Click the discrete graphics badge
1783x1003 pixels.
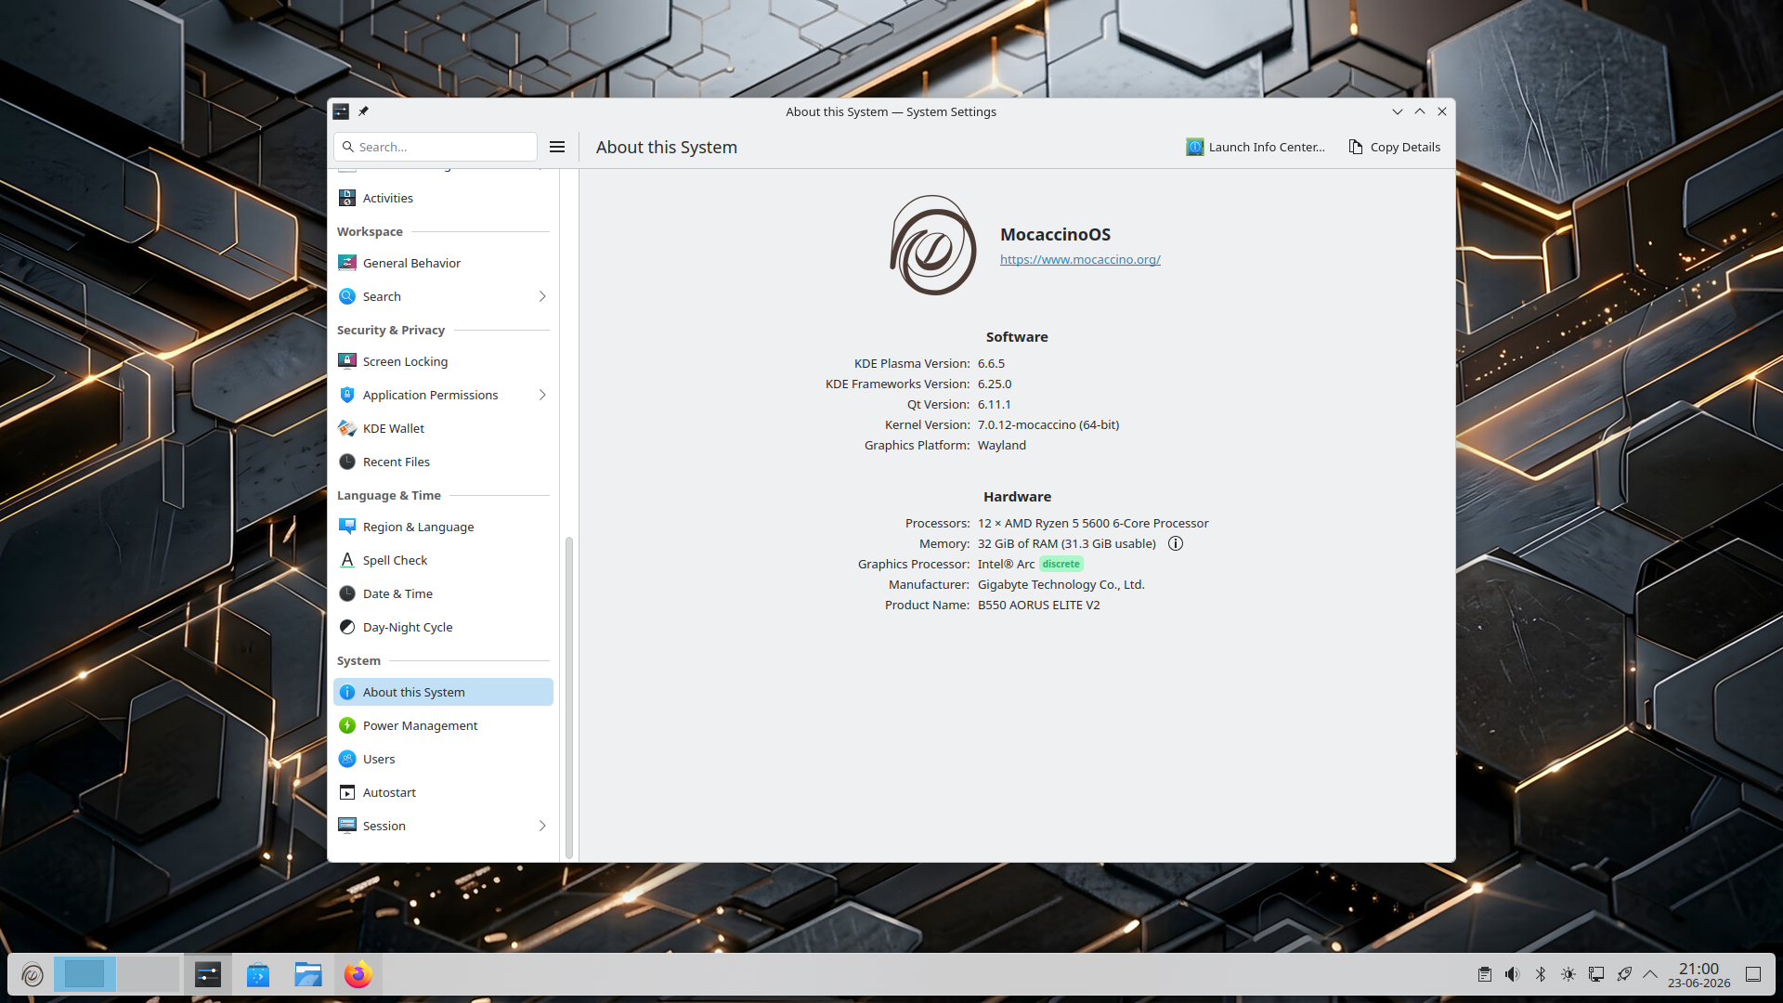pyautogui.click(x=1061, y=564)
